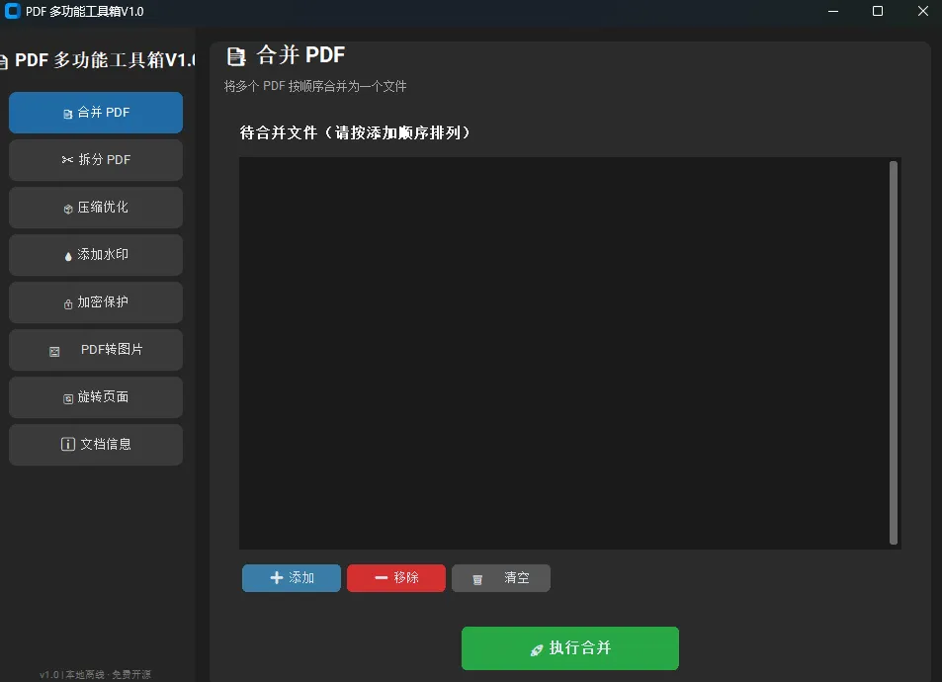The height and width of the screenshot is (682, 942).
Task: Maximize the PDF toolbox window
Action: click(878, 11)
